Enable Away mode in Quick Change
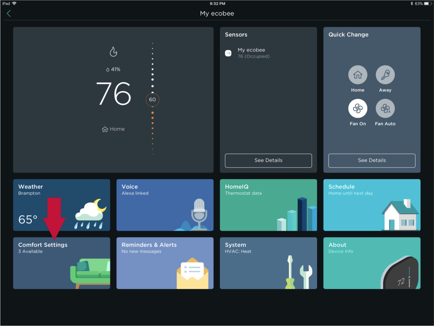The width and height of the screenshot is (434, 326). tap(385, 76)
